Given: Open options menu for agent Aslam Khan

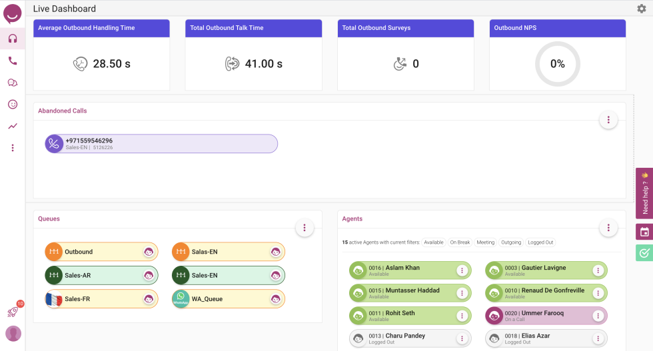Looking at the screenshot, I should click(x=462, y=270).
